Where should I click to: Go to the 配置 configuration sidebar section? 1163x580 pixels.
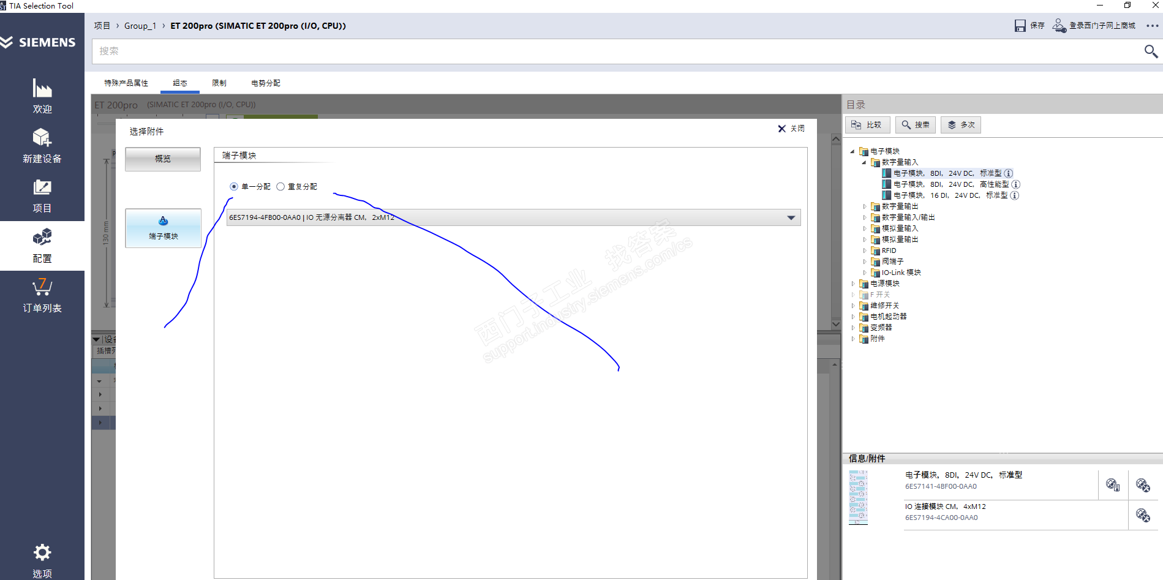[42, 246]
